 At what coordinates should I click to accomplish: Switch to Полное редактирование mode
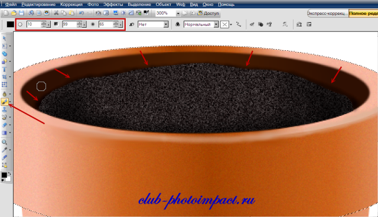click(x=363, y=13)
